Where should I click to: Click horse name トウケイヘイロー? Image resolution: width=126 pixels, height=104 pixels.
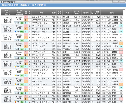(40, 52)
